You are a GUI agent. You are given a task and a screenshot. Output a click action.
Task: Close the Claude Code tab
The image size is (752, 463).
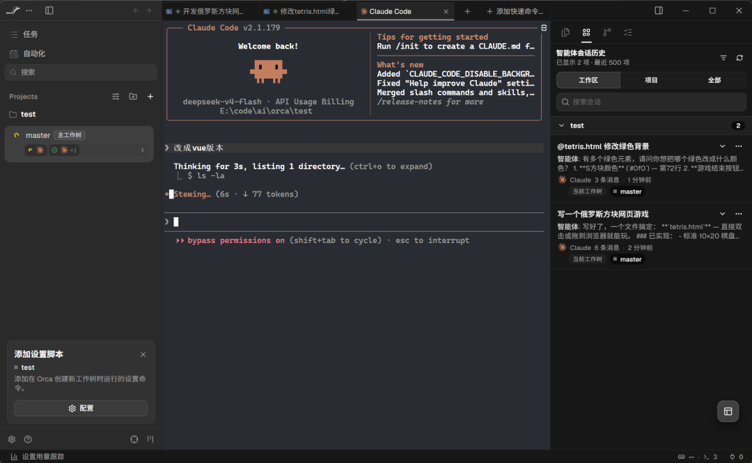[446, 11]
